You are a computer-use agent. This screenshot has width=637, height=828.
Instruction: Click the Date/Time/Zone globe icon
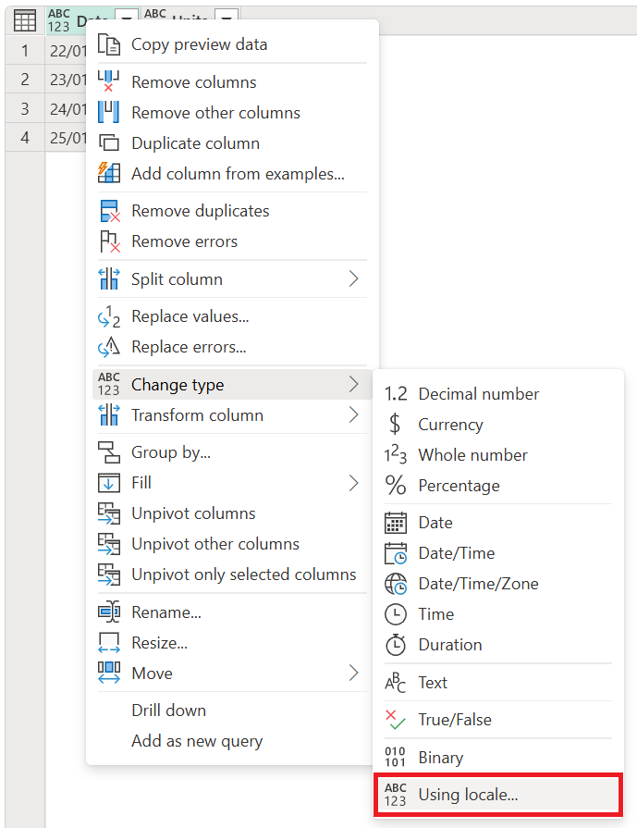tap(396, 583)
